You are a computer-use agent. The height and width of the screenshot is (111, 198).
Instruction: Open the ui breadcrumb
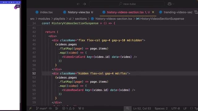70,19
